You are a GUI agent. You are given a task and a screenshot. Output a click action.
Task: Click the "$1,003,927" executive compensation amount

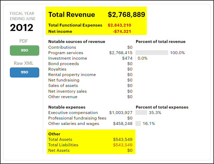[121, 113]
